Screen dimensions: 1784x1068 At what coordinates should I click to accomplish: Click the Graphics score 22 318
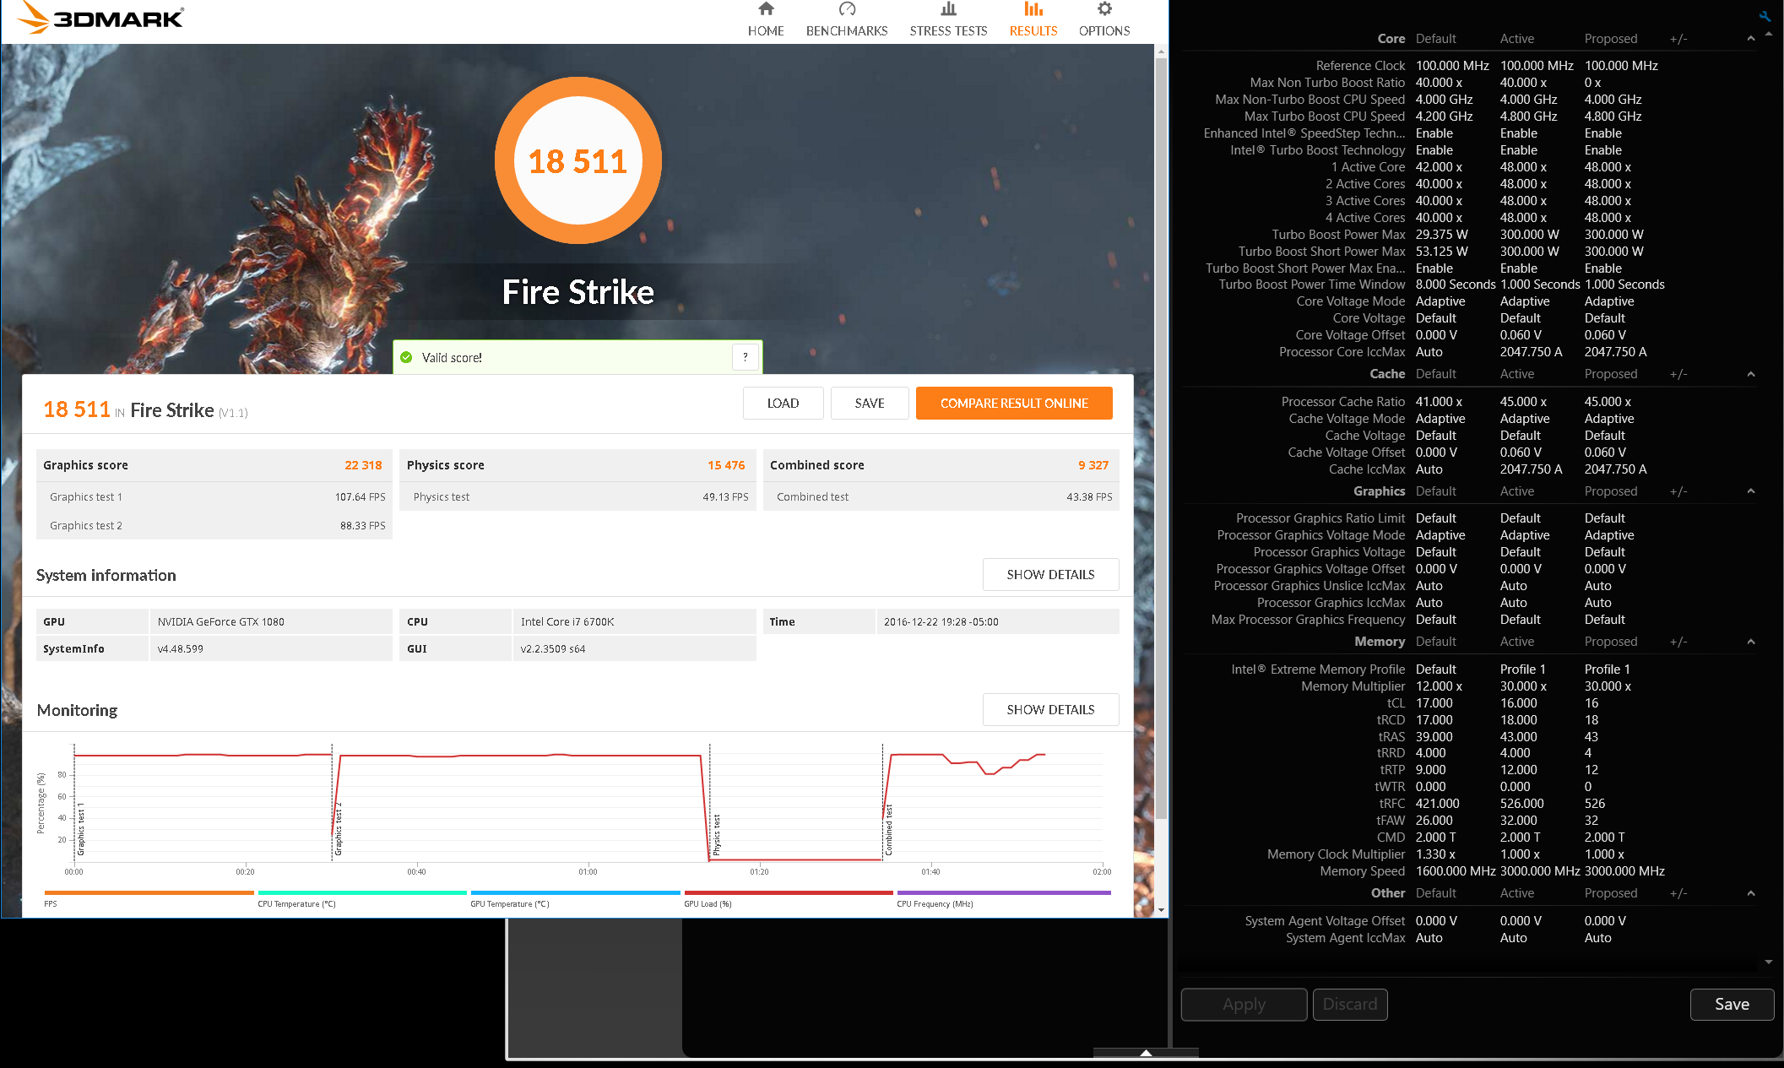(x=363, y=465)
